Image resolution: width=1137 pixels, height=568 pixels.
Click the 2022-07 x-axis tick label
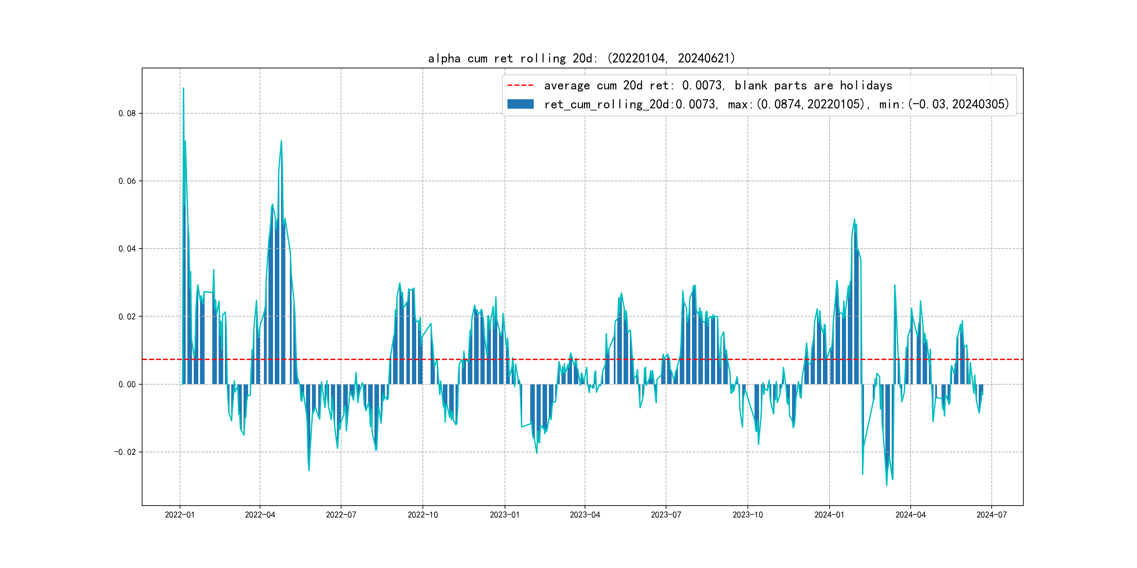tap(341, 515)
